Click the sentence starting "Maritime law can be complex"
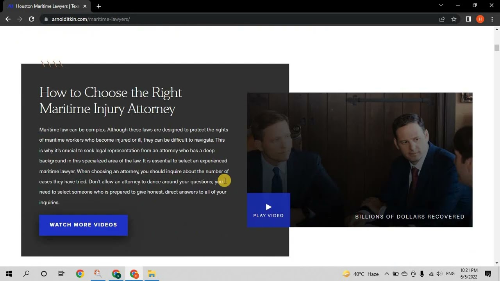 pyautogui.click(x=73, y=130)
